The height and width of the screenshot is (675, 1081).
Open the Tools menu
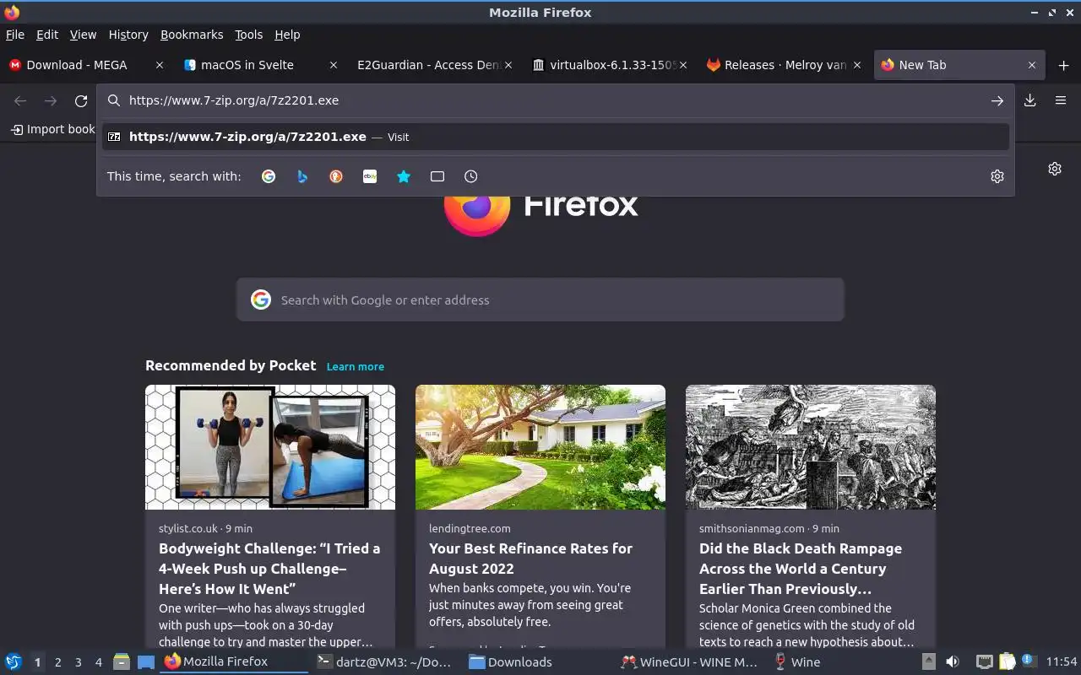point(249,35)
